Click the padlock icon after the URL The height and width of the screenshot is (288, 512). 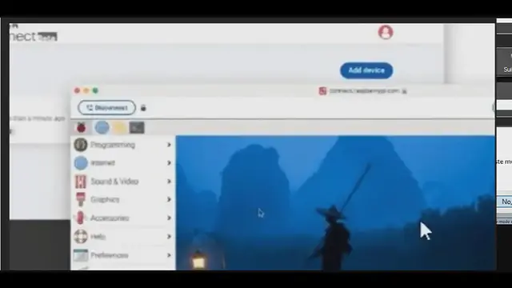pos(404,91)
